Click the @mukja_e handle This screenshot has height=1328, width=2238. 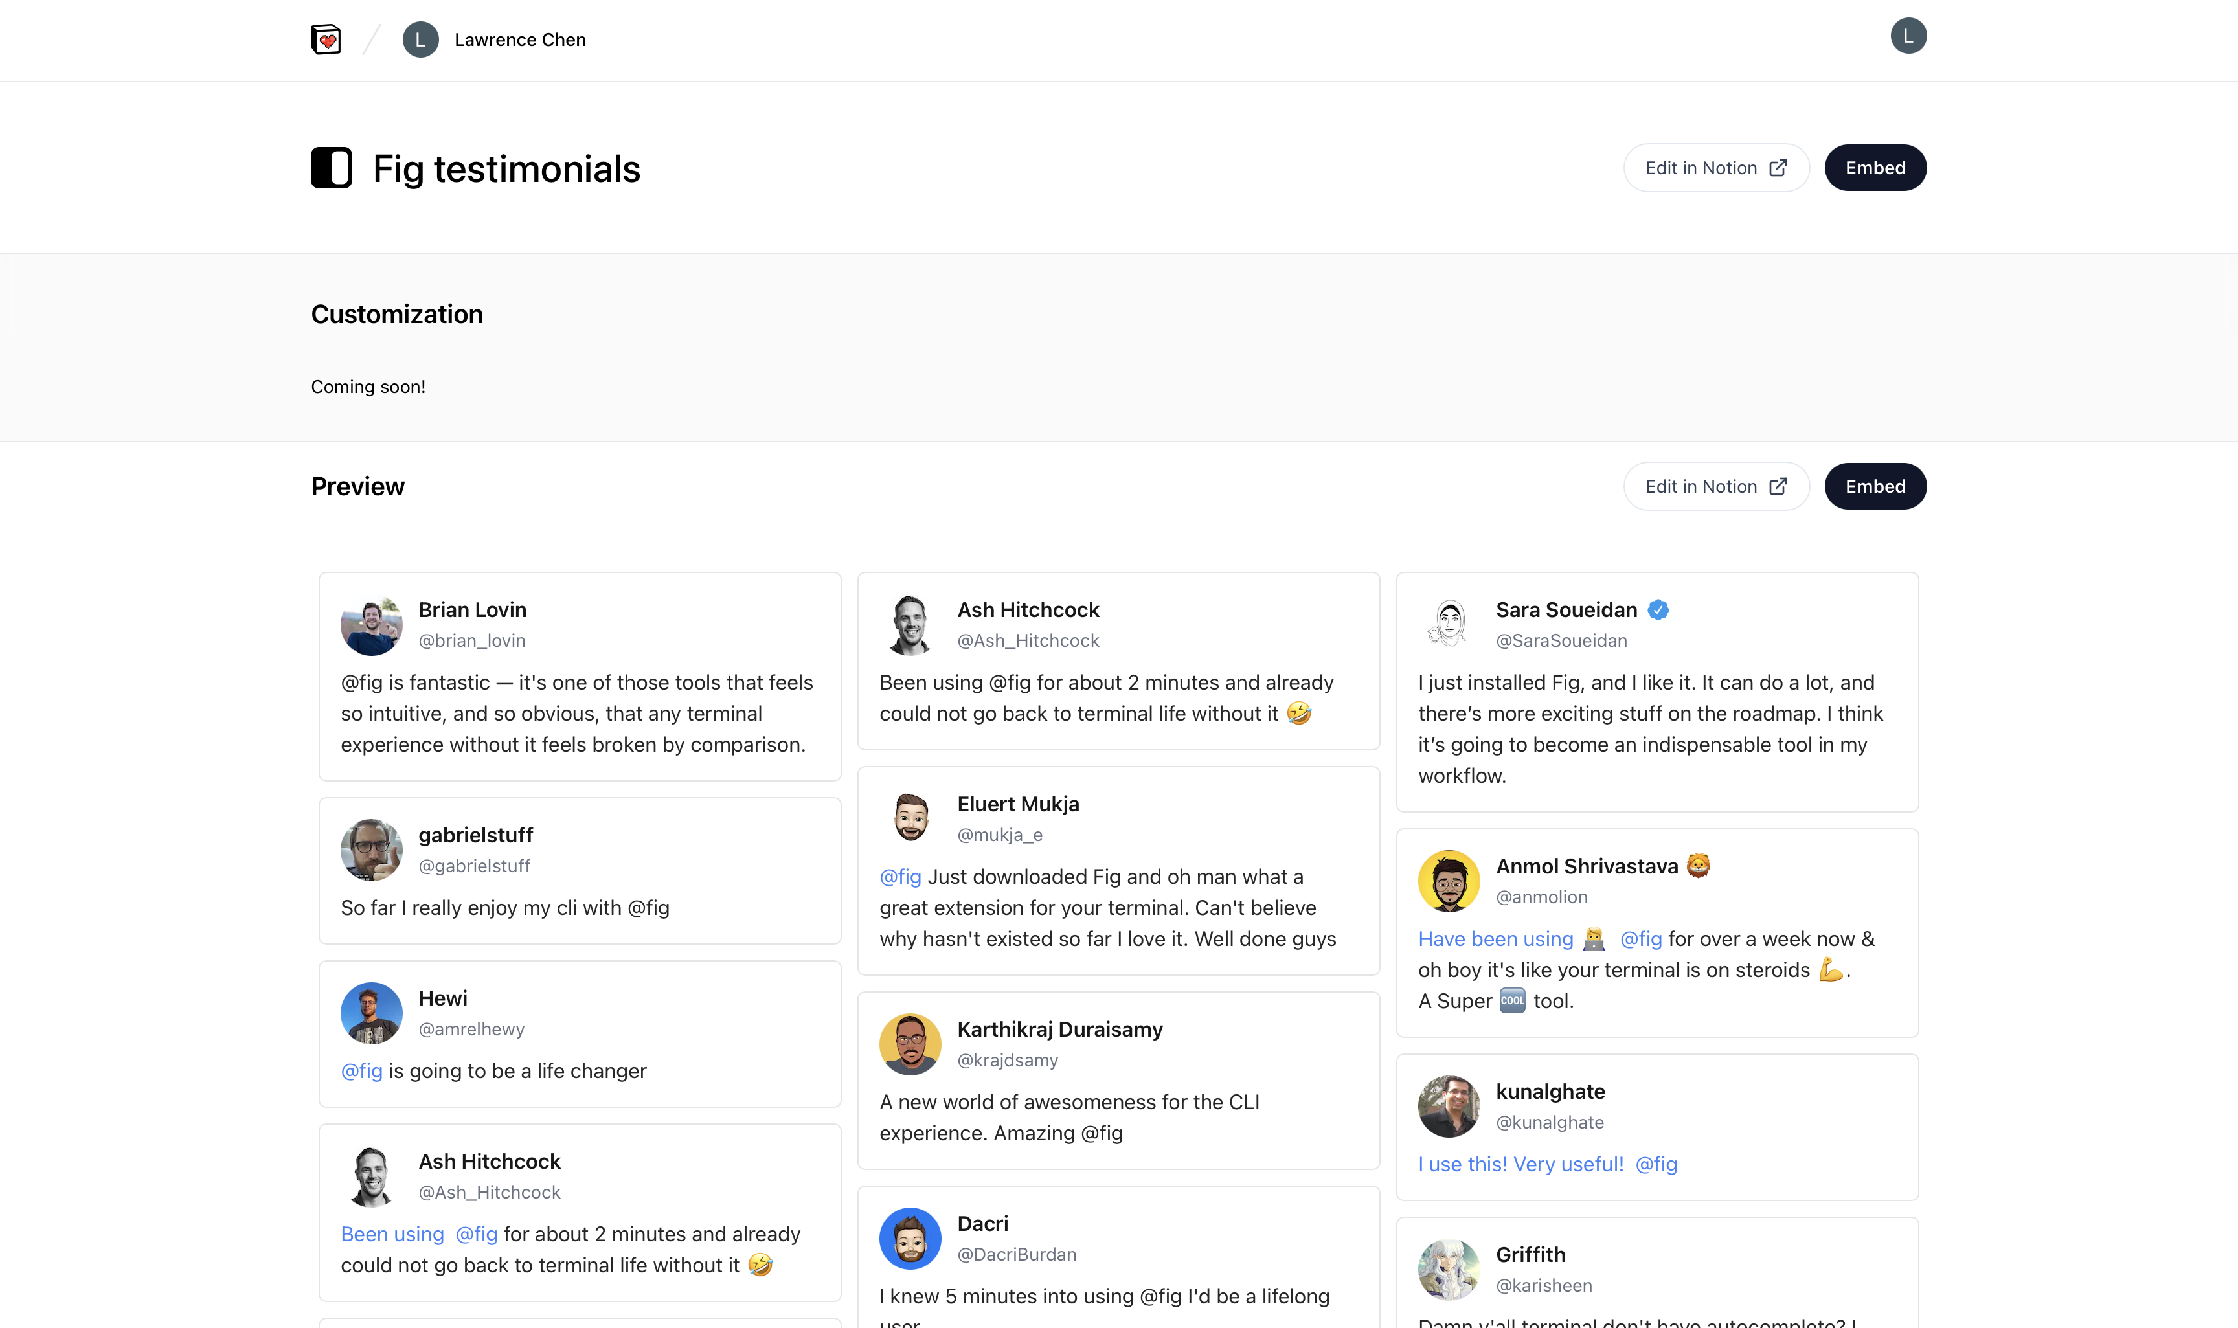tap(1000, 835)
